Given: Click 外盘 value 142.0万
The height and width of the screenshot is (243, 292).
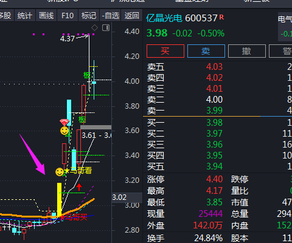Looking at the screenshot, I should pyautogui.click(x=207, y=225).
